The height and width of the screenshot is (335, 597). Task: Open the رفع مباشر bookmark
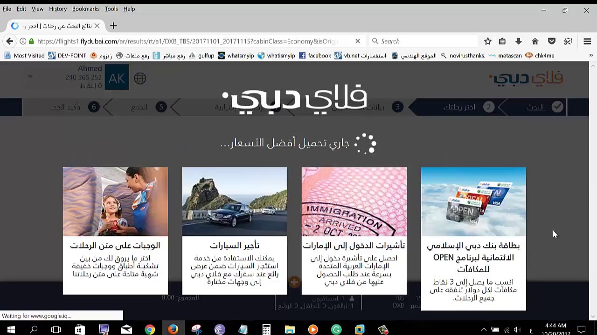pyautogui.click(x=169, y=56)
